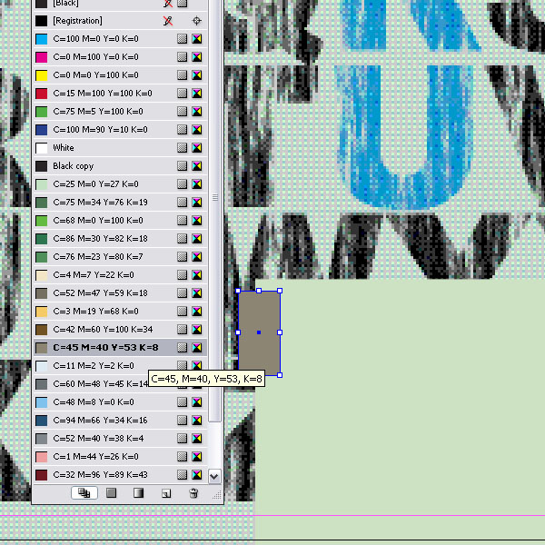
Task: Click the New Swatch icon
Action: [x=166, y=493]
